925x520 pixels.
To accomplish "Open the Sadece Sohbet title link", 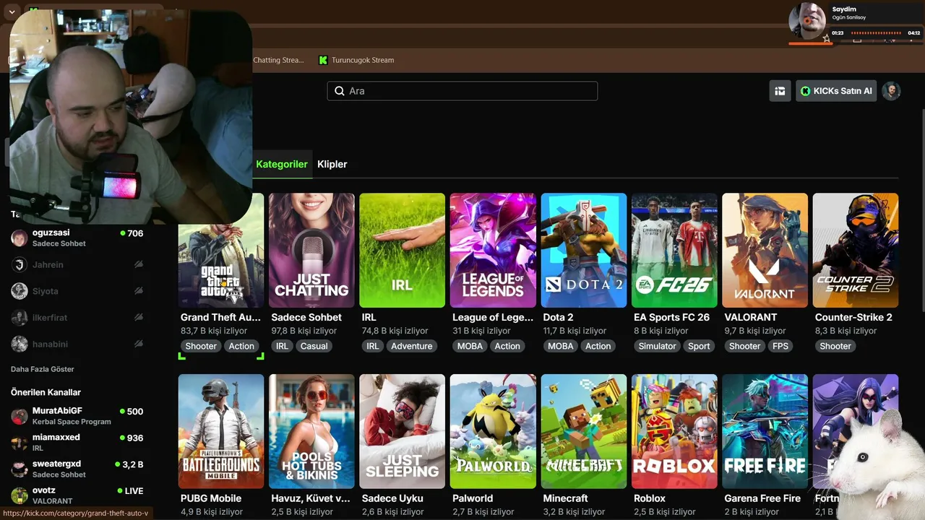I will point(306,317).
